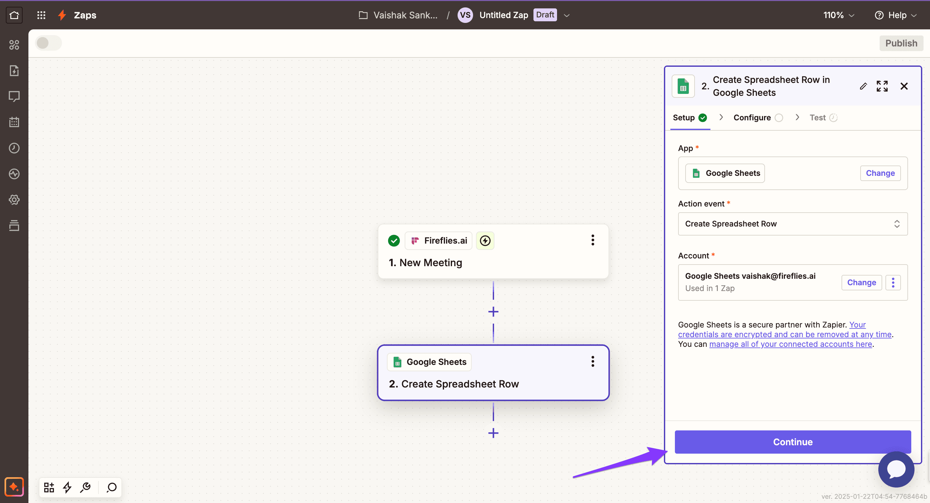Click the wrench tool toolbar icon

coord(86,488)
